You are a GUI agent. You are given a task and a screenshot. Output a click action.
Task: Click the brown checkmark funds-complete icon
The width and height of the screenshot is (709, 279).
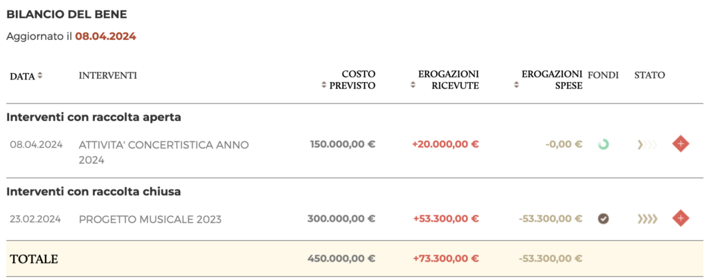tap(603, 219)
